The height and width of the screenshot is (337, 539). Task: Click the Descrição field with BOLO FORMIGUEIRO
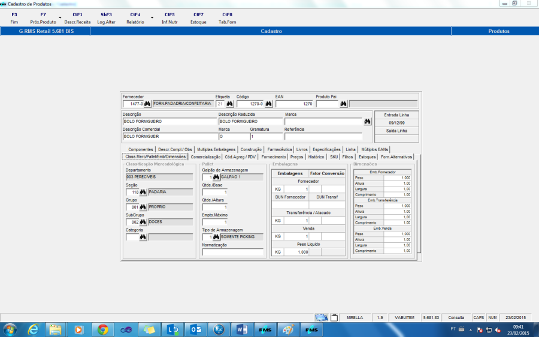point(170,122)
